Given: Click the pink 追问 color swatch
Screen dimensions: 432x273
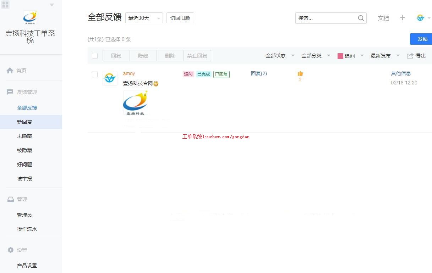Looking at the screenshot, I should coord(340,56).
